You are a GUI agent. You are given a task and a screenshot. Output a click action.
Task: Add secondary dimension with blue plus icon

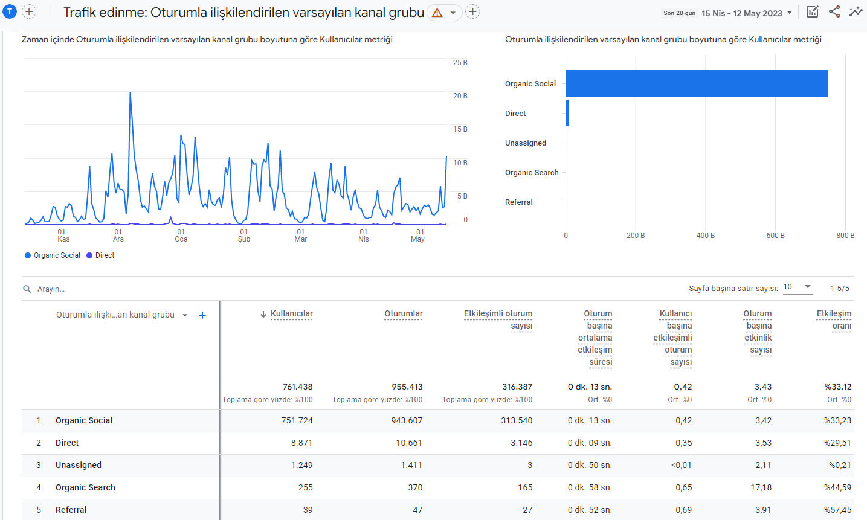coord(202,315)
